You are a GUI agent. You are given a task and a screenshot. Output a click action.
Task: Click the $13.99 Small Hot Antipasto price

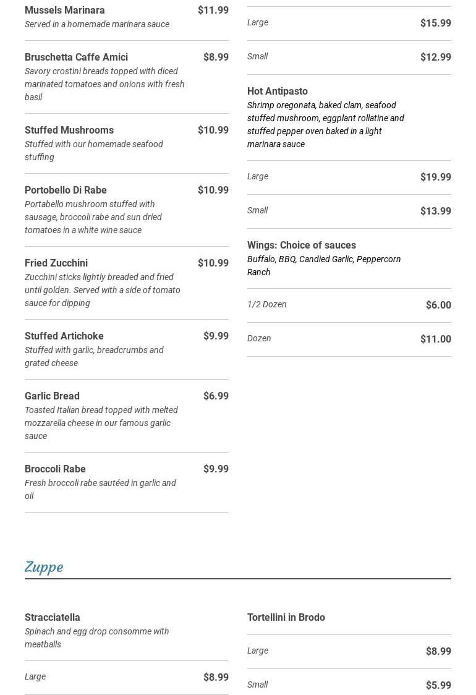(436, 211)
